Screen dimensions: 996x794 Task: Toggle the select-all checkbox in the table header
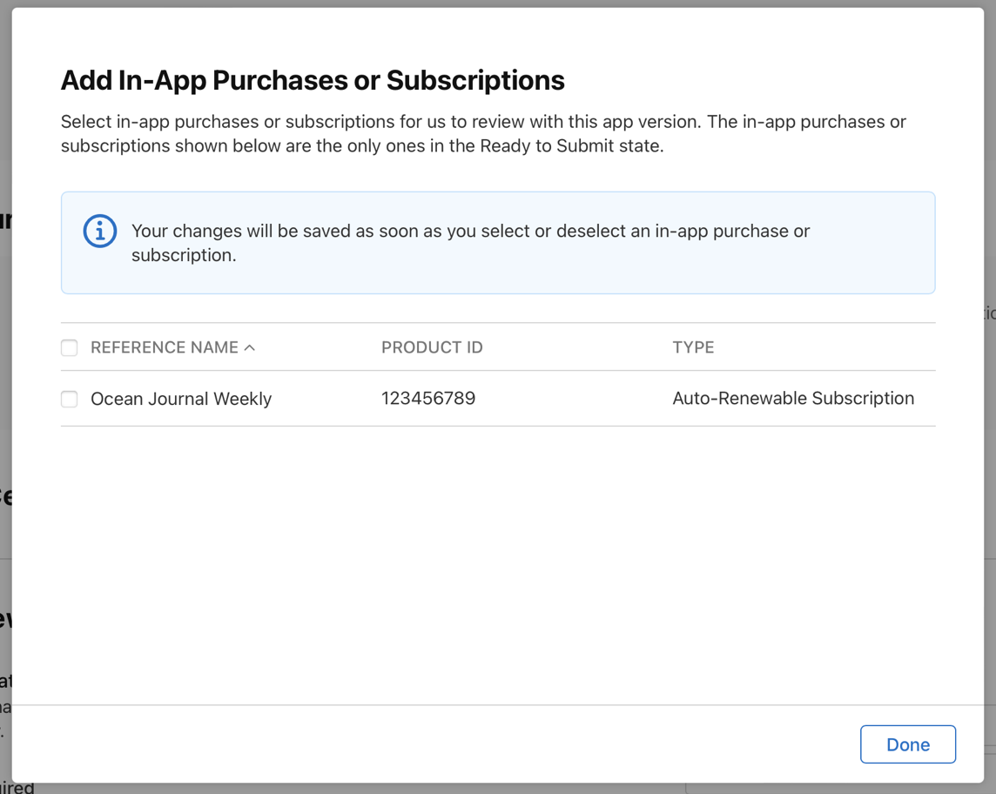point(69,347)
